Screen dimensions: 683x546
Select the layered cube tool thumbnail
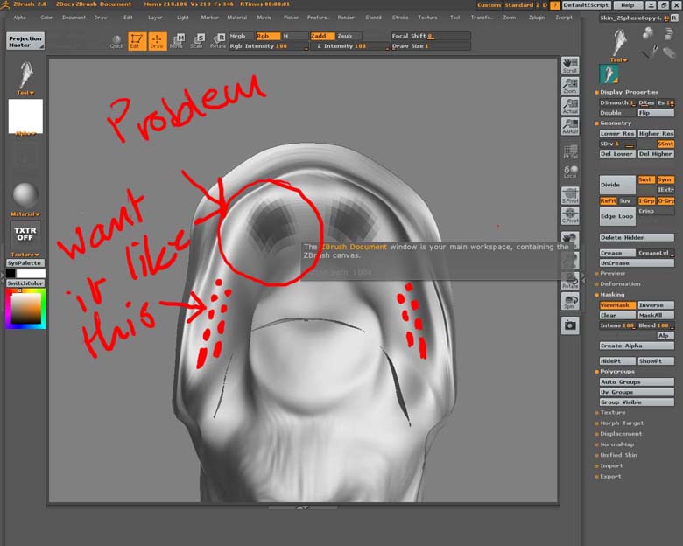click(x=669, y=33)
